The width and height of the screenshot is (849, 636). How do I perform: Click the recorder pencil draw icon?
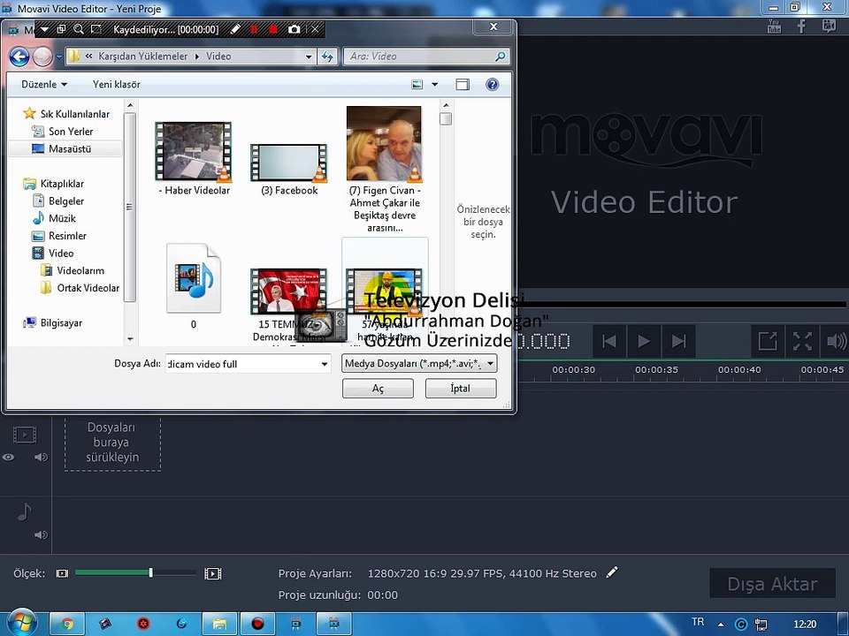(x=235, y=30)
